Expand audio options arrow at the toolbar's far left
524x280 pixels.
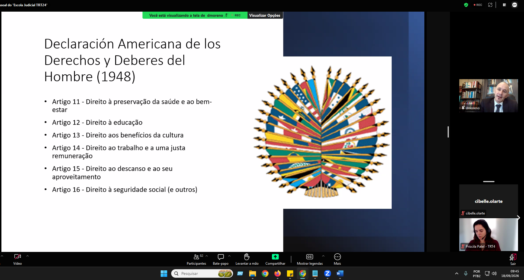click(2, 256)
